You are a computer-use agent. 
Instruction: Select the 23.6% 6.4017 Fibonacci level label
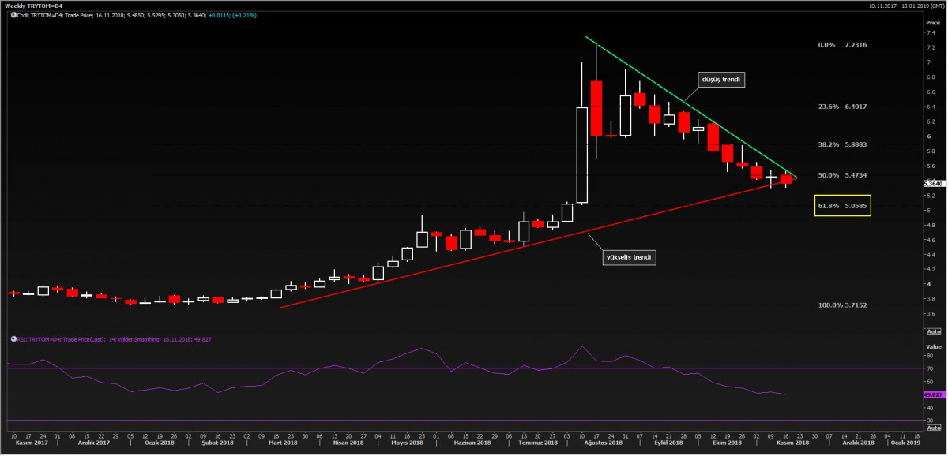click(x=842, y=107)
